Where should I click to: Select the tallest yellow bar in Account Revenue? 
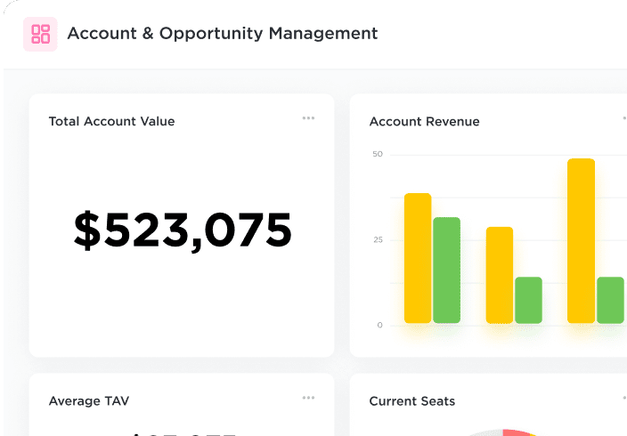tap(581, 240)
